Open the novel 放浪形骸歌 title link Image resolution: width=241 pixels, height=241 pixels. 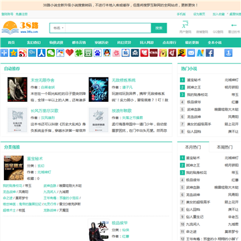pos(122,110)
